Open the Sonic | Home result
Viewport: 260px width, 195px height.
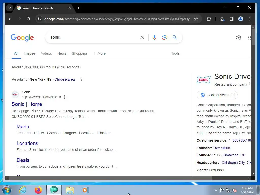click(x=27, y=104)
